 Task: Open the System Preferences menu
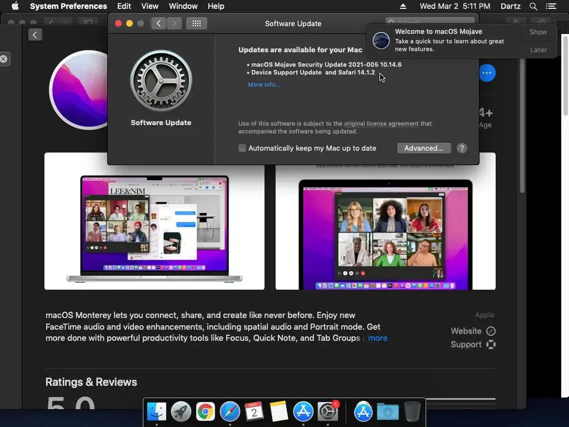coord(68,6)
